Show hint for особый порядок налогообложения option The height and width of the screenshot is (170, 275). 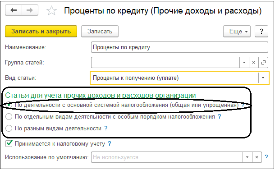tap(220, 116)
